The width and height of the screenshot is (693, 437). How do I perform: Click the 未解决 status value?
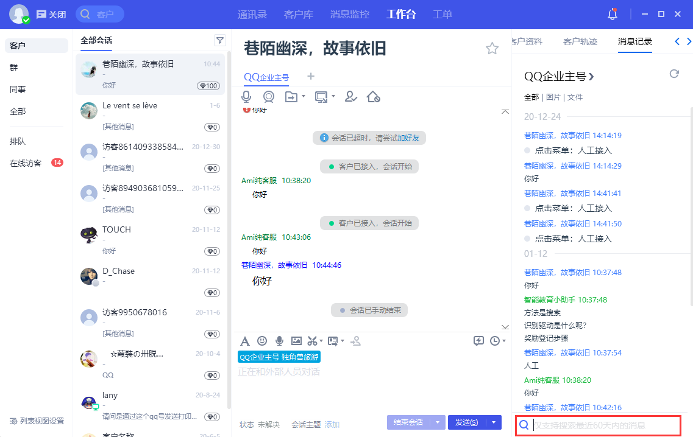coord(269,425)
